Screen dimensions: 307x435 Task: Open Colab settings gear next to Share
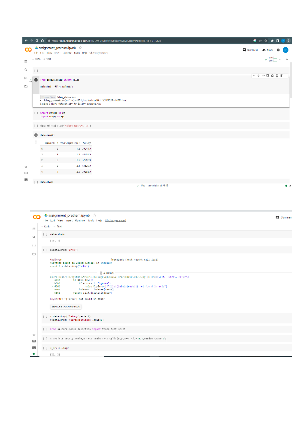[278, 50]
